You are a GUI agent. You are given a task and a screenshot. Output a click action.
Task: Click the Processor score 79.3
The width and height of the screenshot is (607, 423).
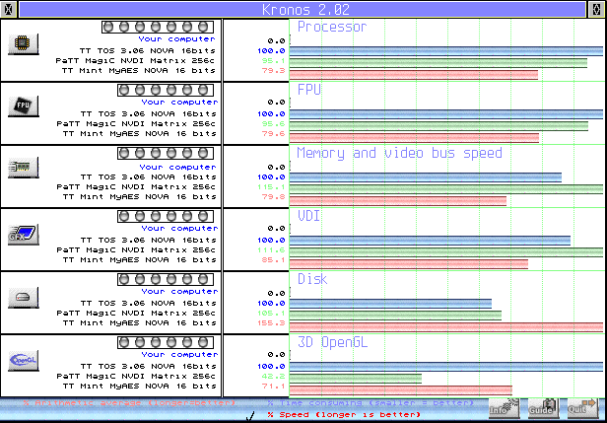[x=271, y=71]
